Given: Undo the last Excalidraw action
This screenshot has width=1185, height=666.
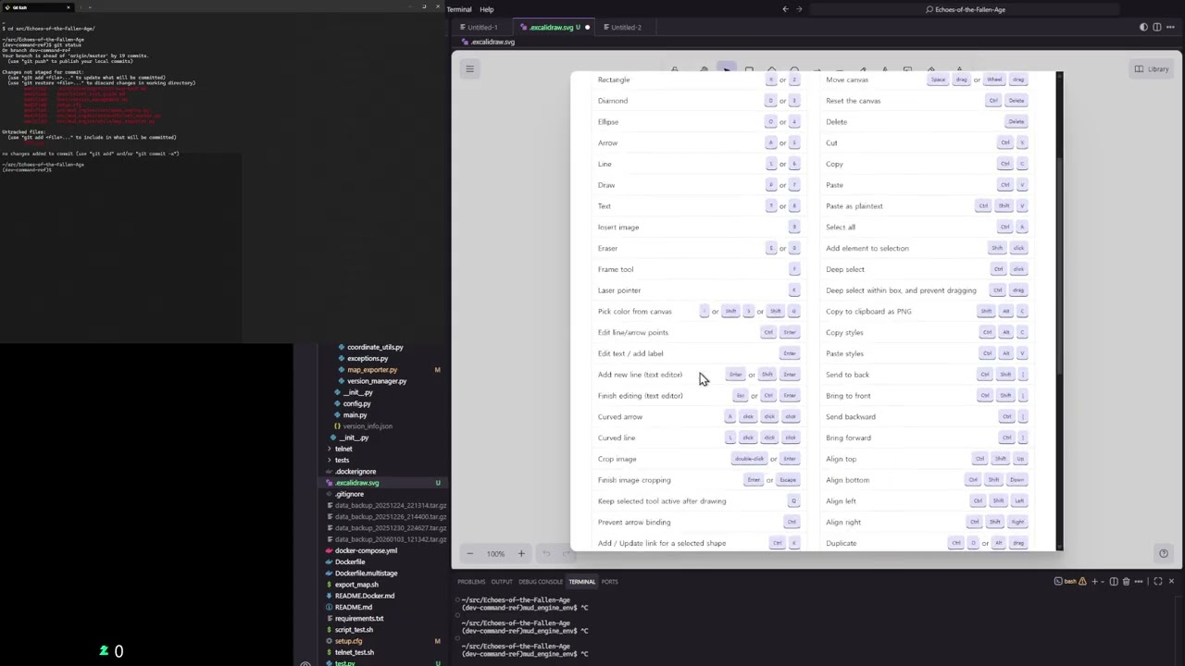Looking at the screenshot, I should pos(546,553).
